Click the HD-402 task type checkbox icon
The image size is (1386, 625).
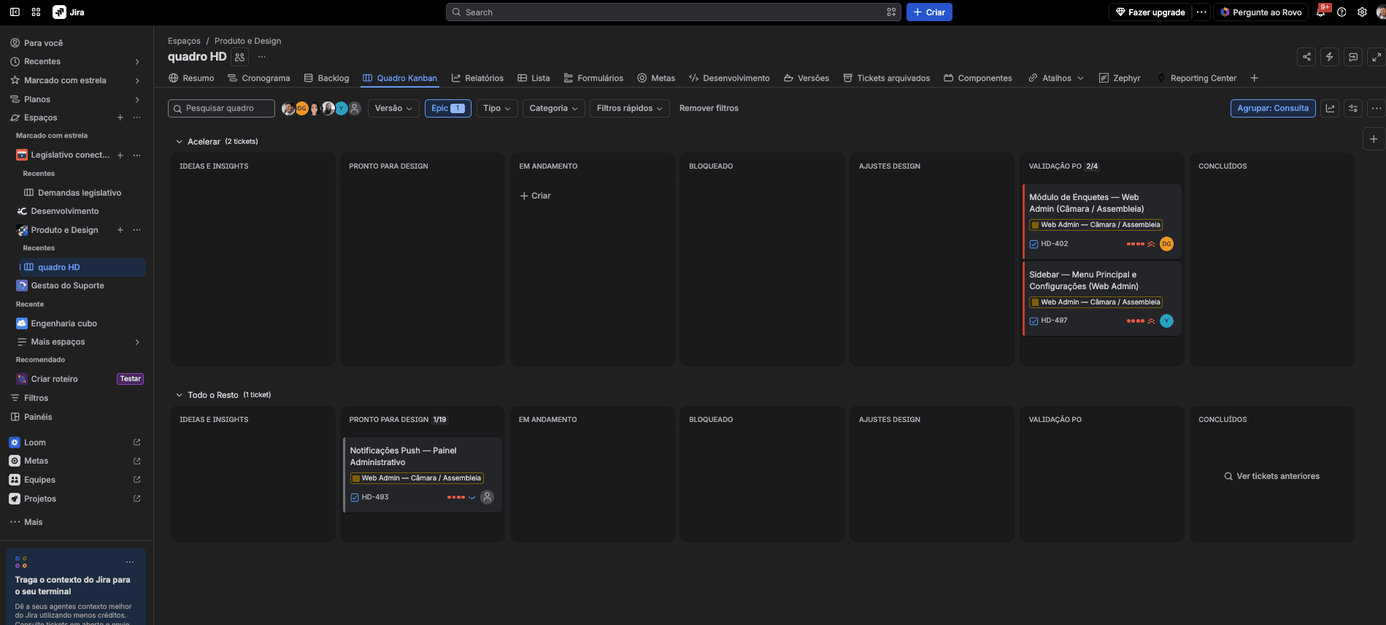(1033, 244)
